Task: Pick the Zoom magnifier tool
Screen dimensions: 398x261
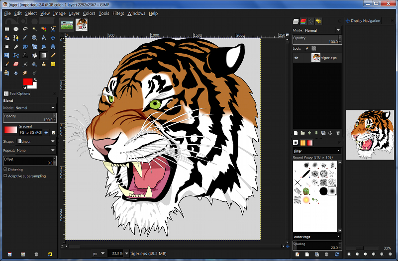Action: [x=34, y=38]
